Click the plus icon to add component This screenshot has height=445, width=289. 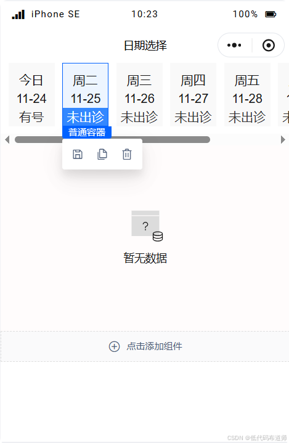click(114, 346)
